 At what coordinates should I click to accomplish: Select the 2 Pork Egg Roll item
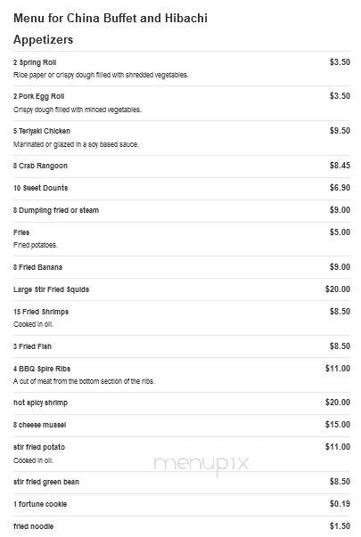38,96
